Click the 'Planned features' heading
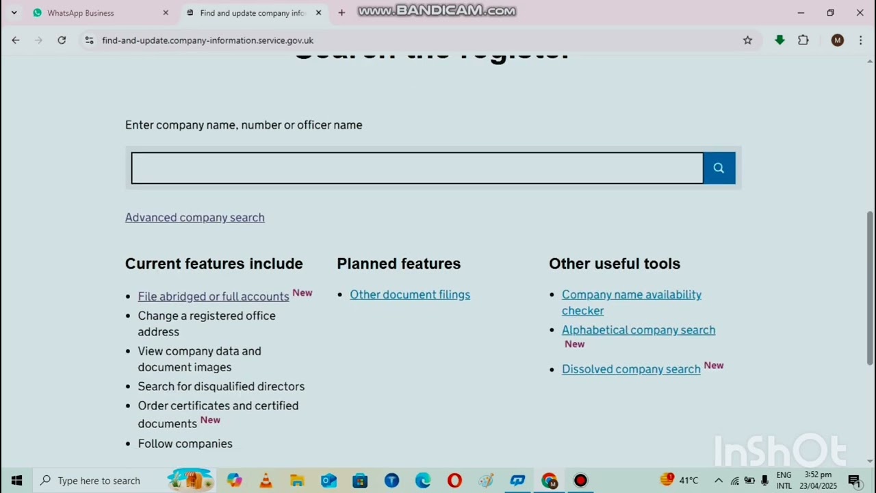 coord(398,264)
